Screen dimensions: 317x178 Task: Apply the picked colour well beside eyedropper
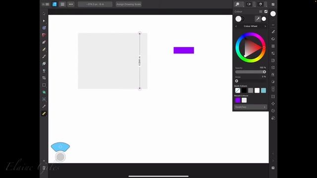[264, 19]
